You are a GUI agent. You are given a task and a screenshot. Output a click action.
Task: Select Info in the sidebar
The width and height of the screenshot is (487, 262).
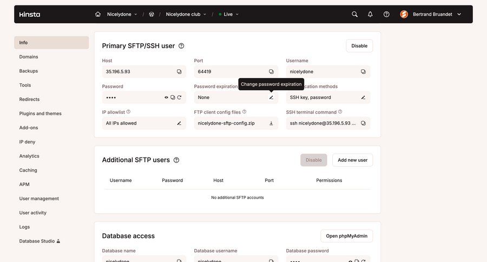51,43
